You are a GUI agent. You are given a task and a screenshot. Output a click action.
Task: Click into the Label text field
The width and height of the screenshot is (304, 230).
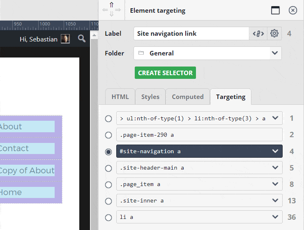(191, 34)
